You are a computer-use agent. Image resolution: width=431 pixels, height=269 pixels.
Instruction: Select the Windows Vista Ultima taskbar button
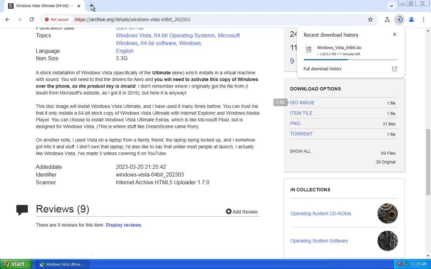[62, 264]
